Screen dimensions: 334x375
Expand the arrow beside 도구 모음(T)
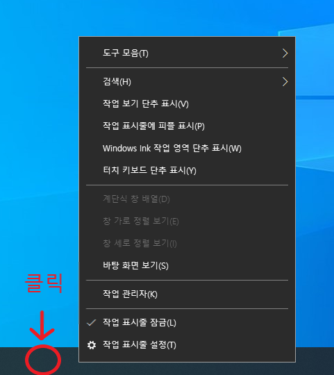coord(285,53)
